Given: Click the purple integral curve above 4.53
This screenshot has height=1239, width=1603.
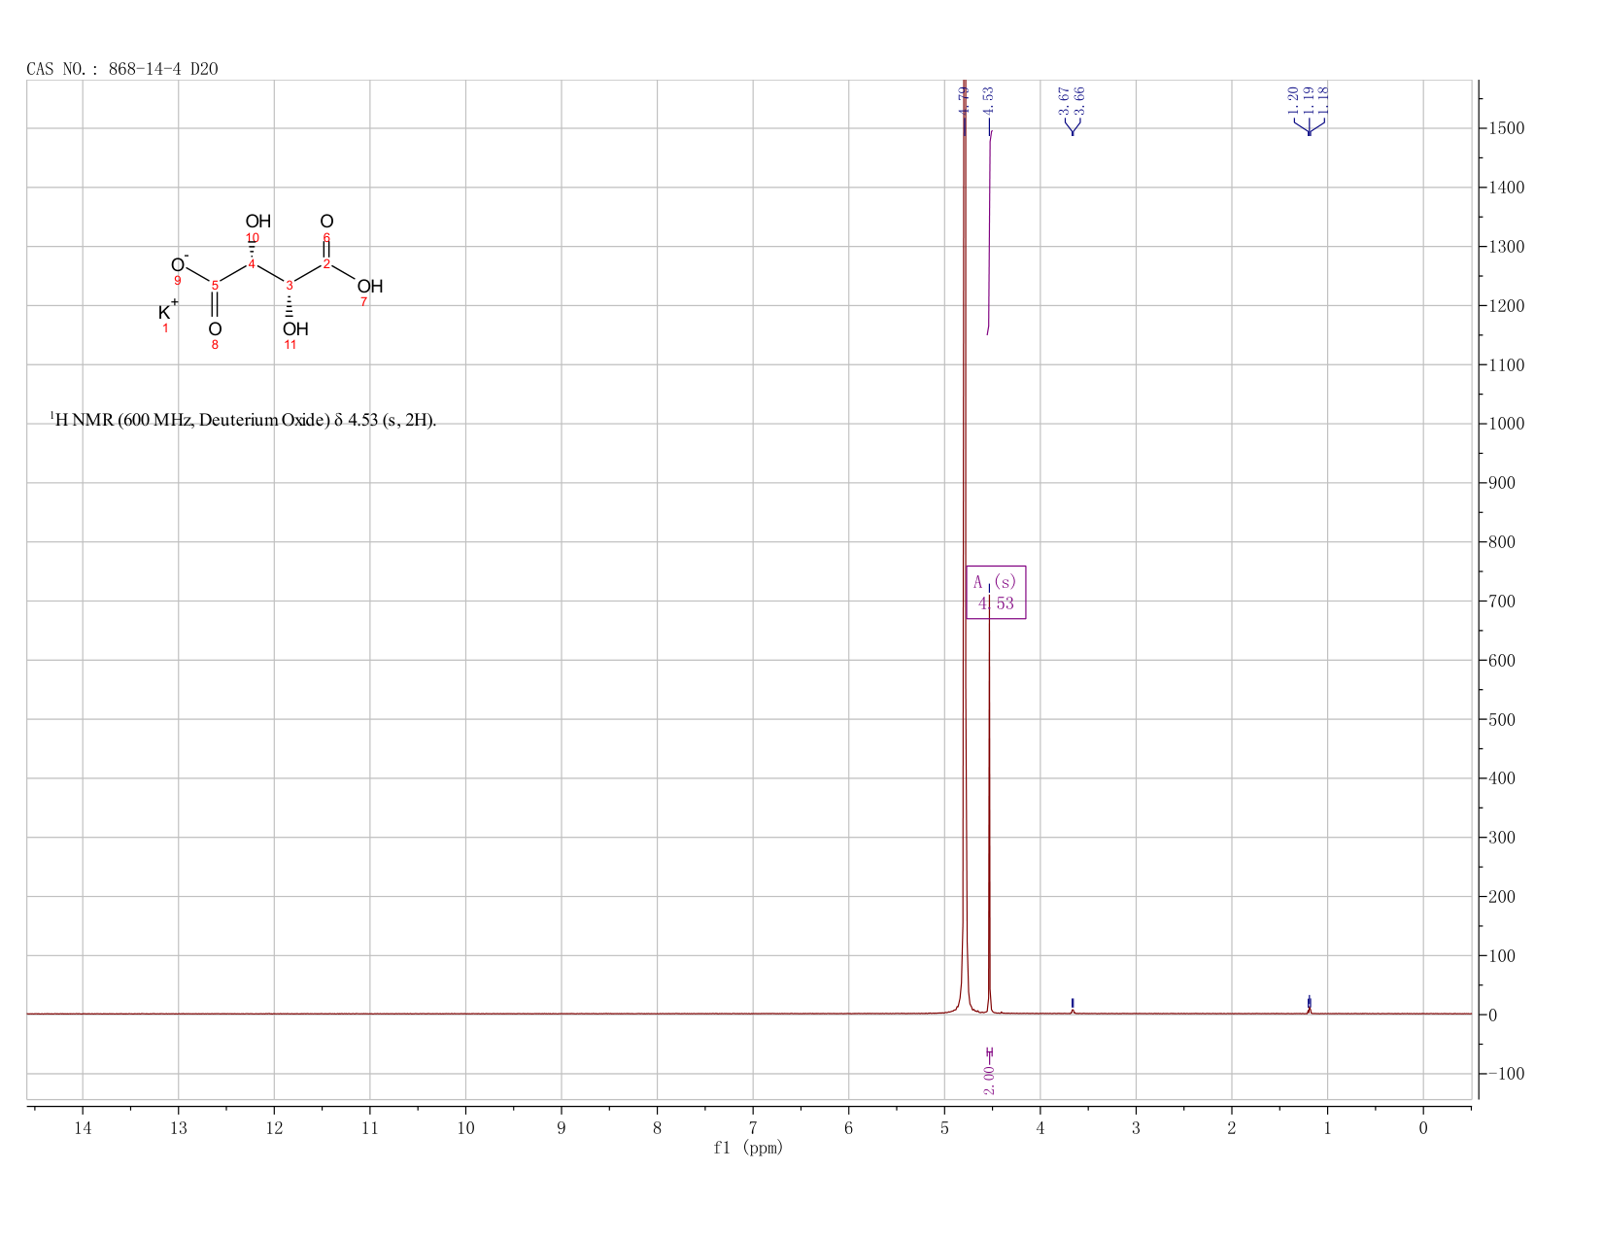Looking at the screenshot, I should [x=989, y=233].
